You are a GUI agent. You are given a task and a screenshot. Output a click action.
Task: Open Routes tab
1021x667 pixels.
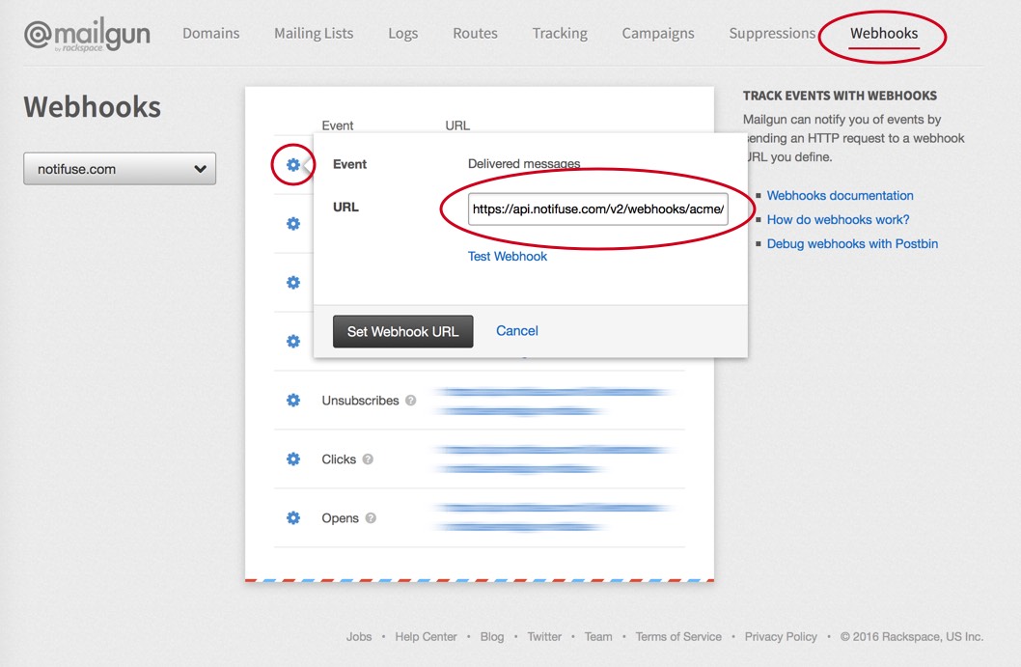pyautogui.click(x=475, y=33)
